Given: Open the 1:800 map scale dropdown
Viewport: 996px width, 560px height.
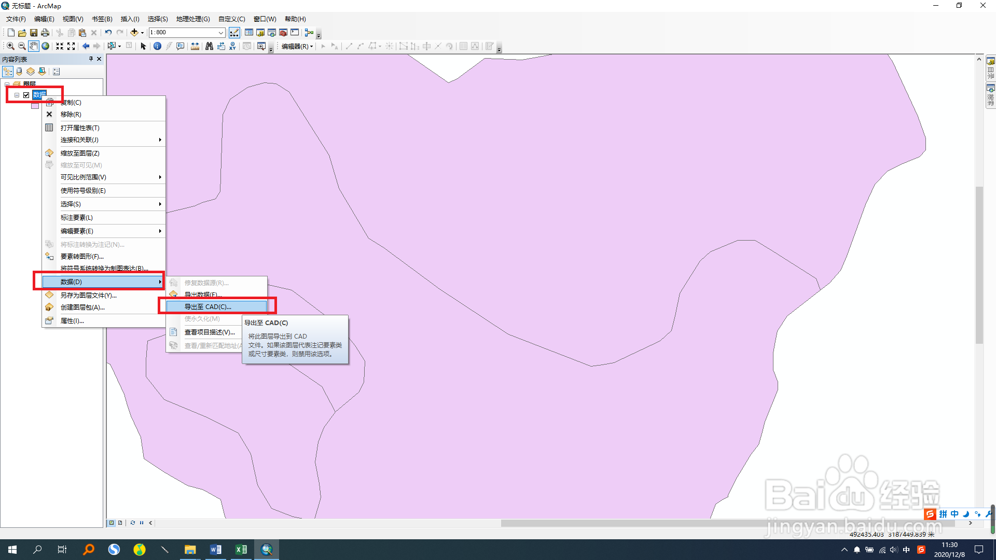Looking at the screenshot, I should click(222, 32).
